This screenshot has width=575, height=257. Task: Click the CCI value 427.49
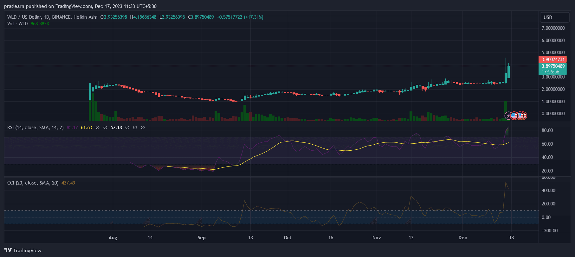(68, 183)
